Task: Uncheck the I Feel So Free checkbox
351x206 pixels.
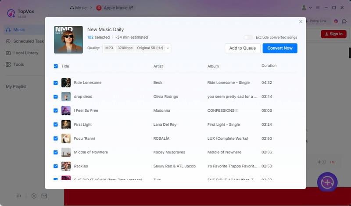Action: 56,110
